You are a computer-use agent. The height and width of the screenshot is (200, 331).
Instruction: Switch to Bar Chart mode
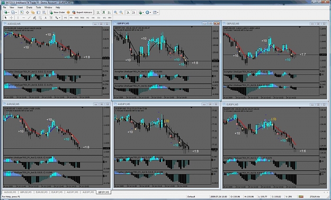(98, 13)
